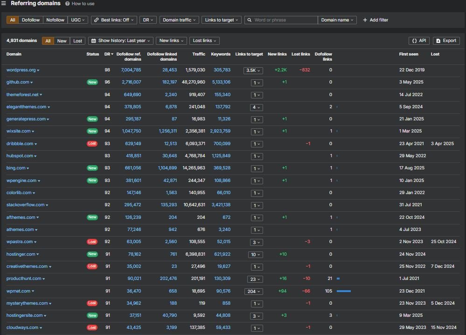Click the 3 Apr 2025 lost date
This screenshot has height=335, width=466.
442,144
